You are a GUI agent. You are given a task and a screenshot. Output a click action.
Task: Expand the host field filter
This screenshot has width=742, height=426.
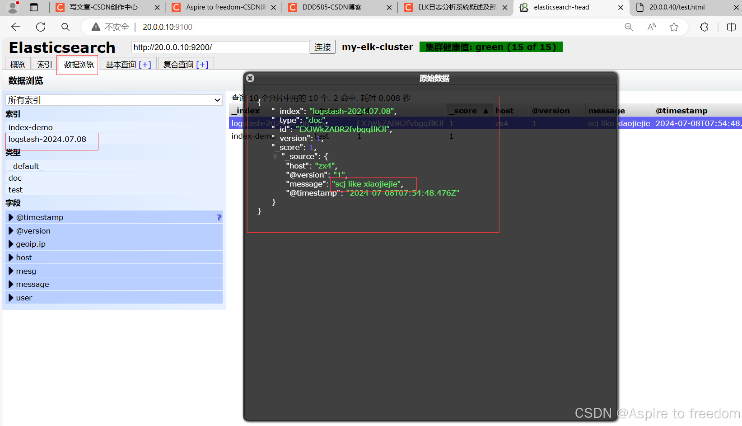pyautogui.click(x=11, y=257)
